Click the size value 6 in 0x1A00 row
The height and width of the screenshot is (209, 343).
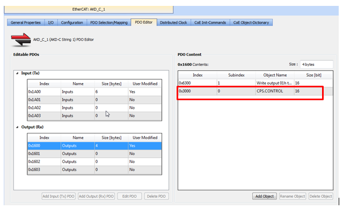coord(111,92)
